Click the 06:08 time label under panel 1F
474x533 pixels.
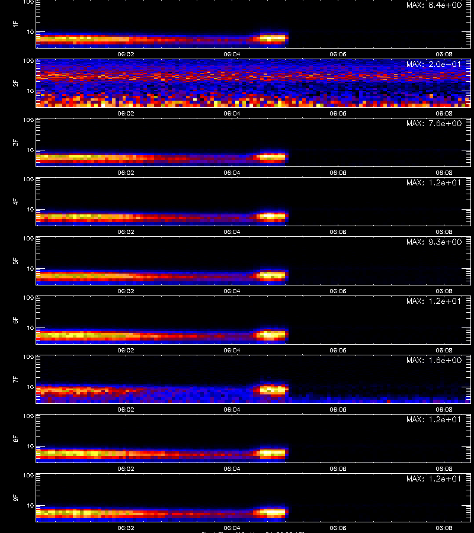444,54
